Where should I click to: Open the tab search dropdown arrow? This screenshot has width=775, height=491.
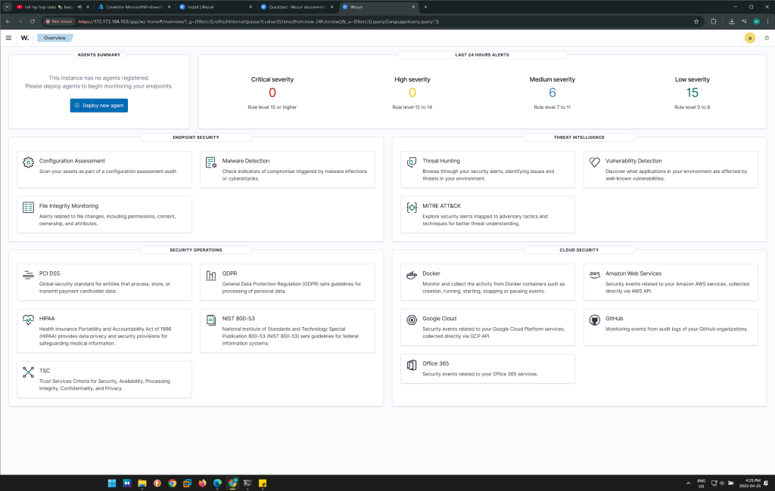tap(7, 7)
